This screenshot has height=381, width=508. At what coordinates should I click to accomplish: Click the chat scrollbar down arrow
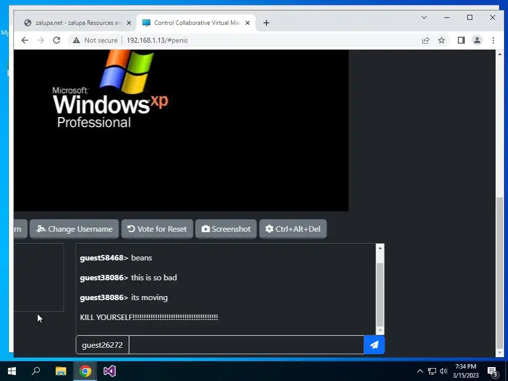[380, 330]
